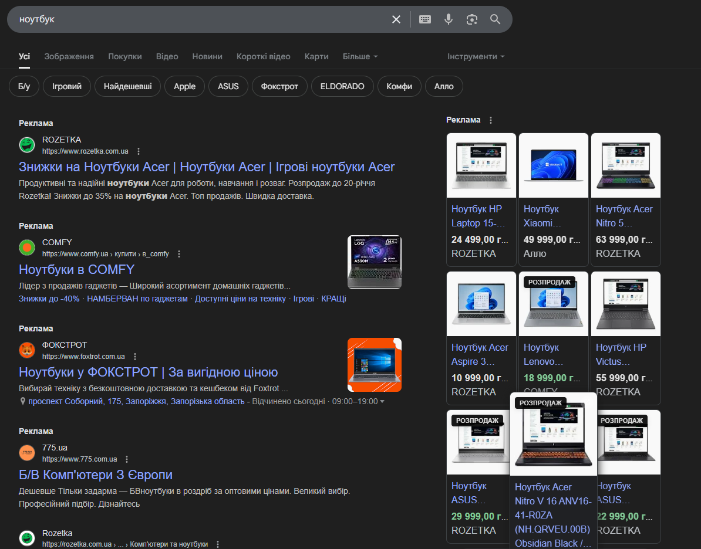Open the COMFY ad laptop thumbnail

[x=375, y=262]
